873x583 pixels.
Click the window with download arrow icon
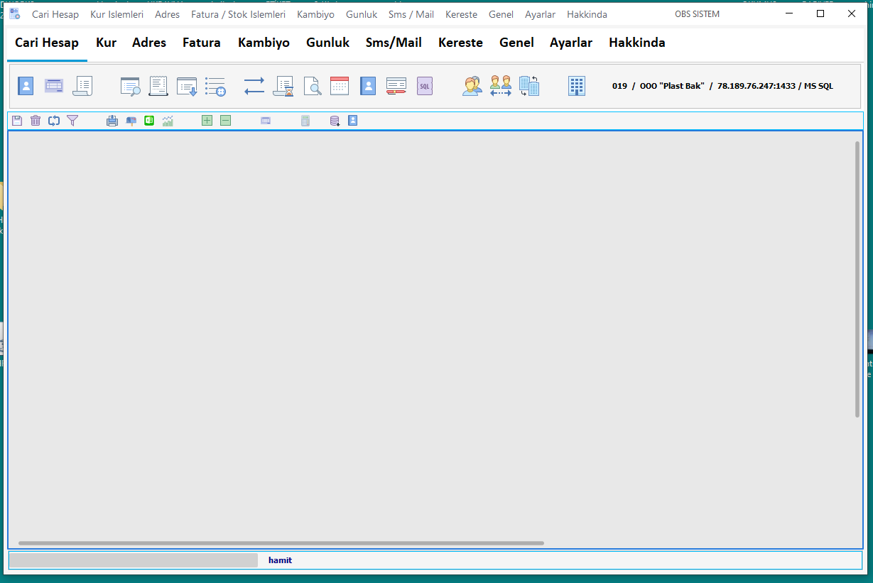[x=187, y=86]
